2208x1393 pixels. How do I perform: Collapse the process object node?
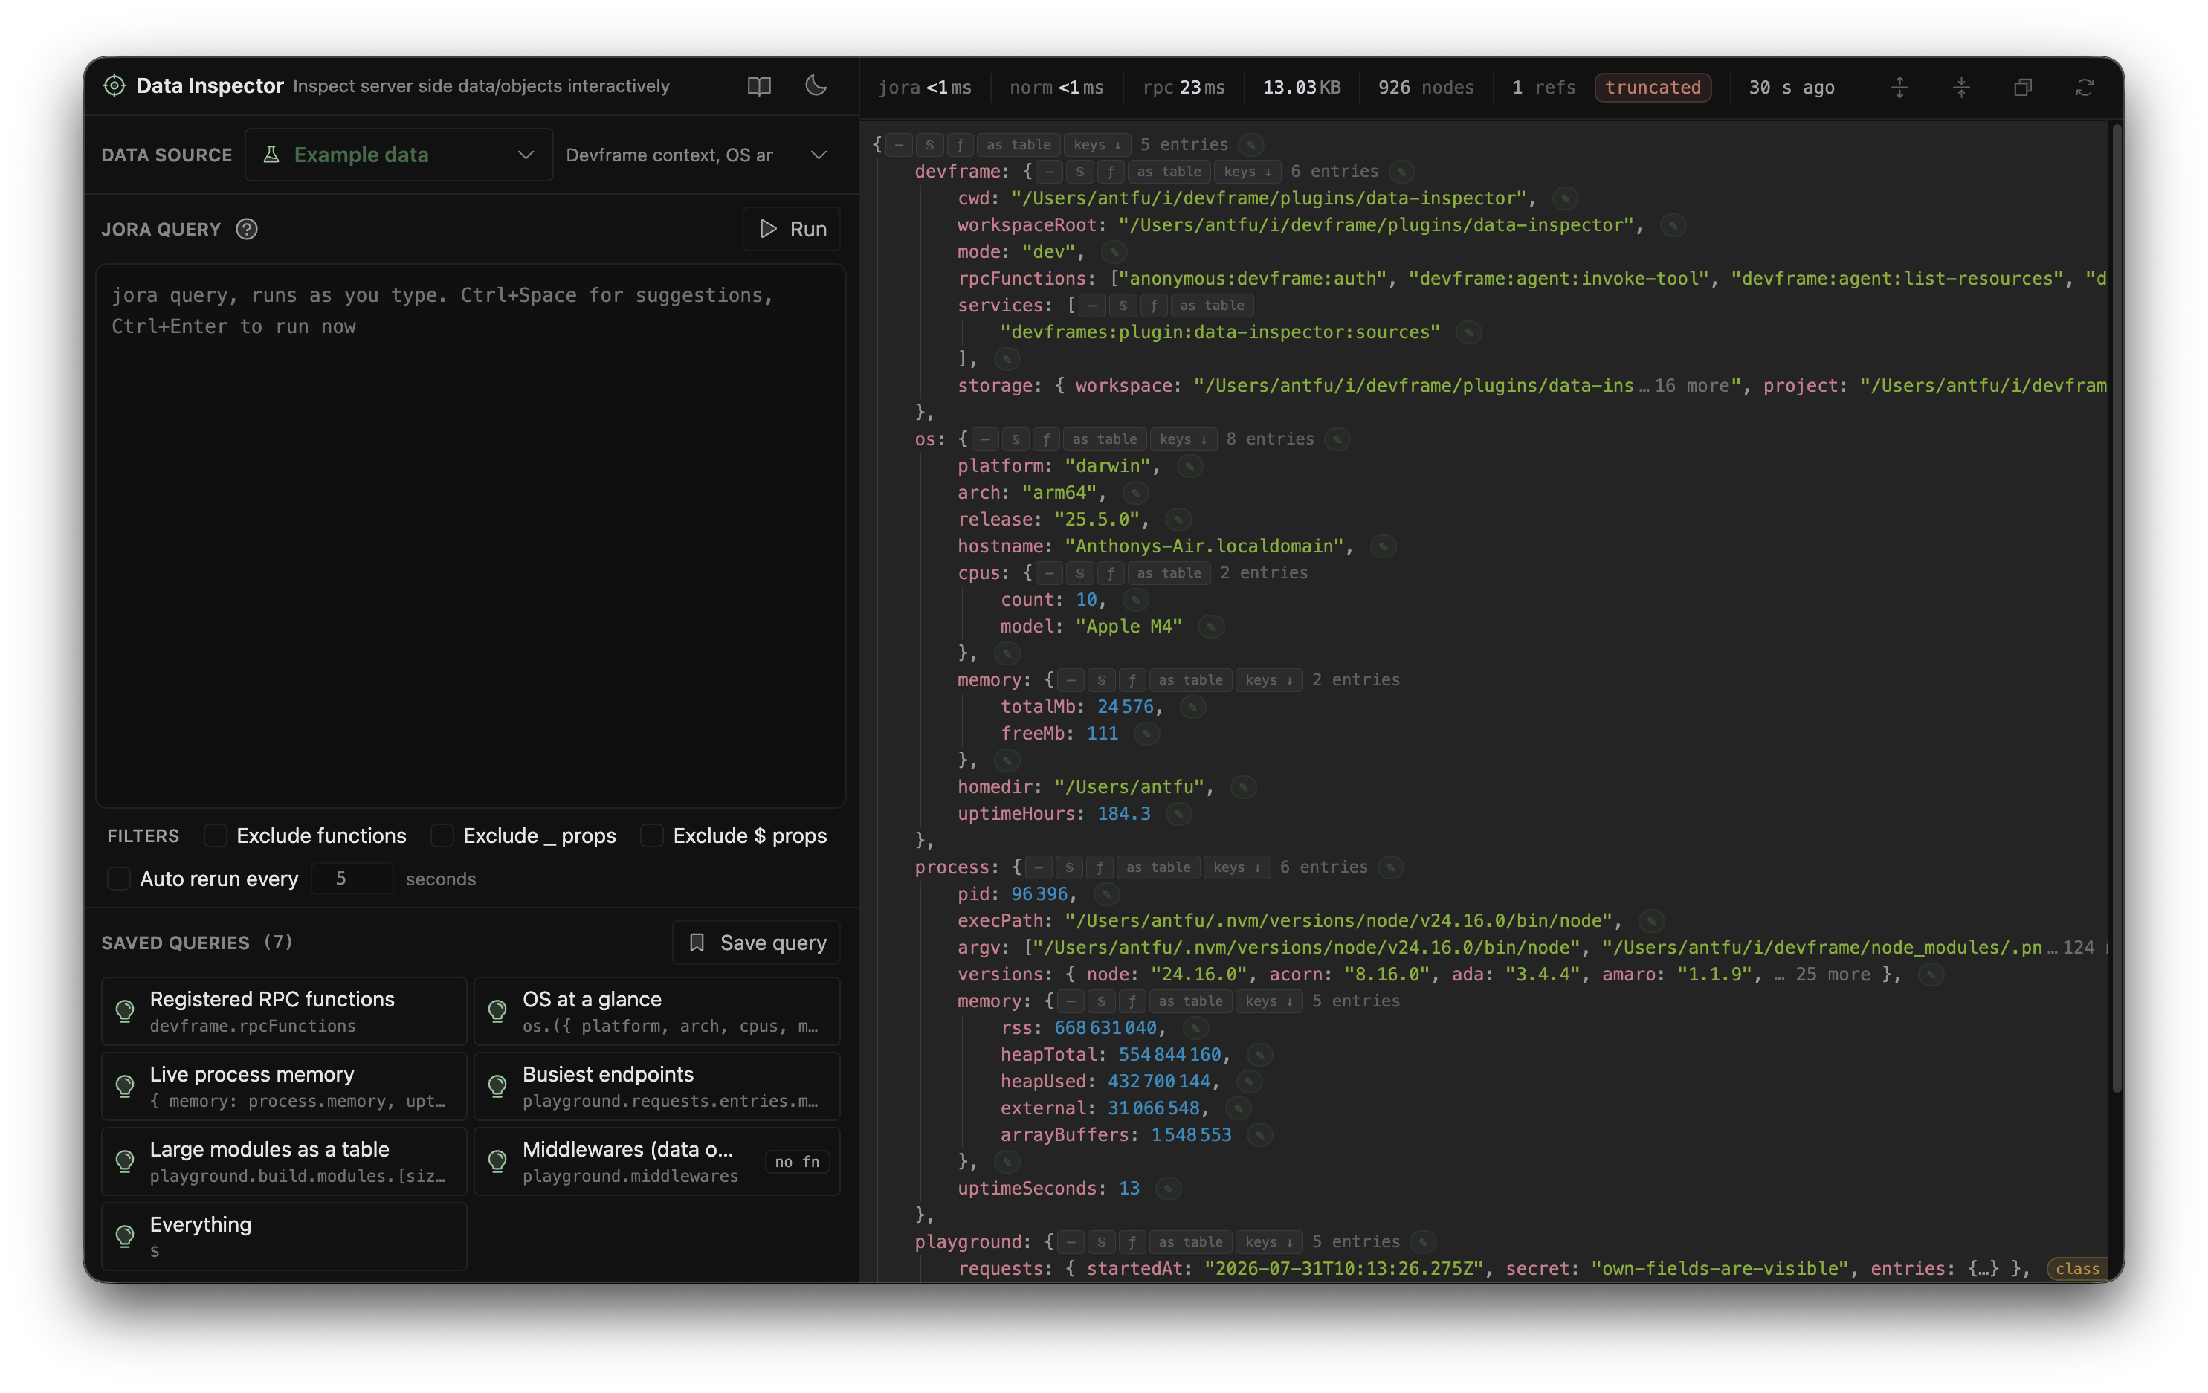(1039, 867)
